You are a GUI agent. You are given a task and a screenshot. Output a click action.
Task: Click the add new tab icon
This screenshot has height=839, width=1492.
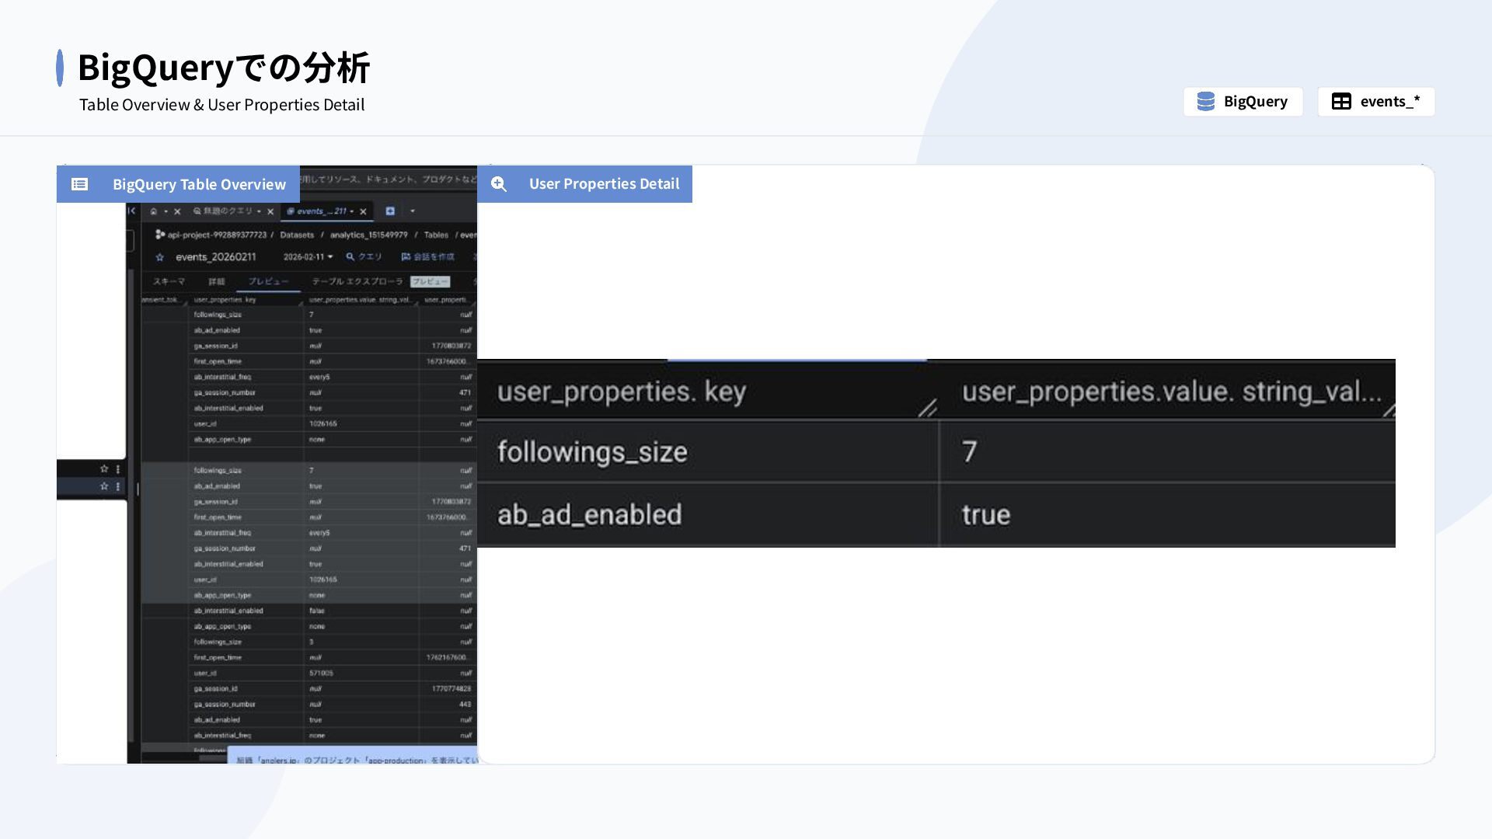pos(390,211)
